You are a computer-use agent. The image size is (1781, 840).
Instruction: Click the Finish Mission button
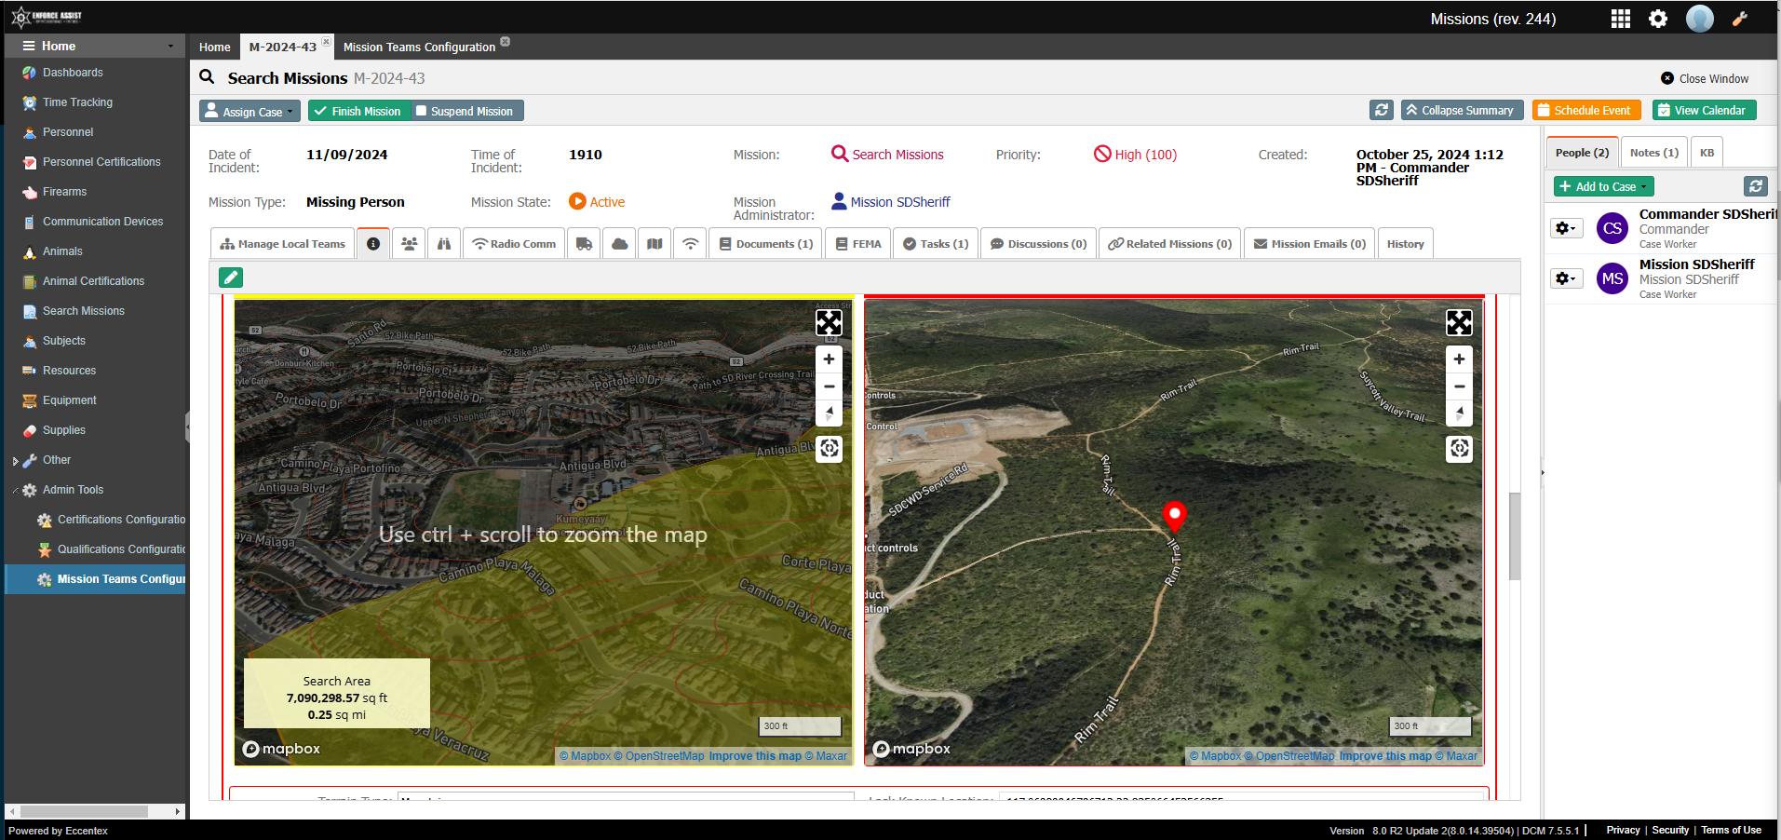point(358,111)
